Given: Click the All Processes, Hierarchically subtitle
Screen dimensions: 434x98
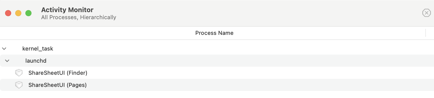Looking at the screenshot, I should pyautogui.click(x=79, y=17).
